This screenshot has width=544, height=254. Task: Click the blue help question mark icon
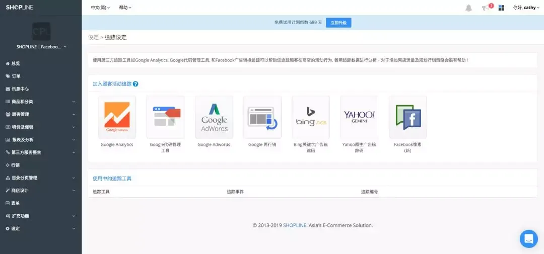(x=135, y=84)
